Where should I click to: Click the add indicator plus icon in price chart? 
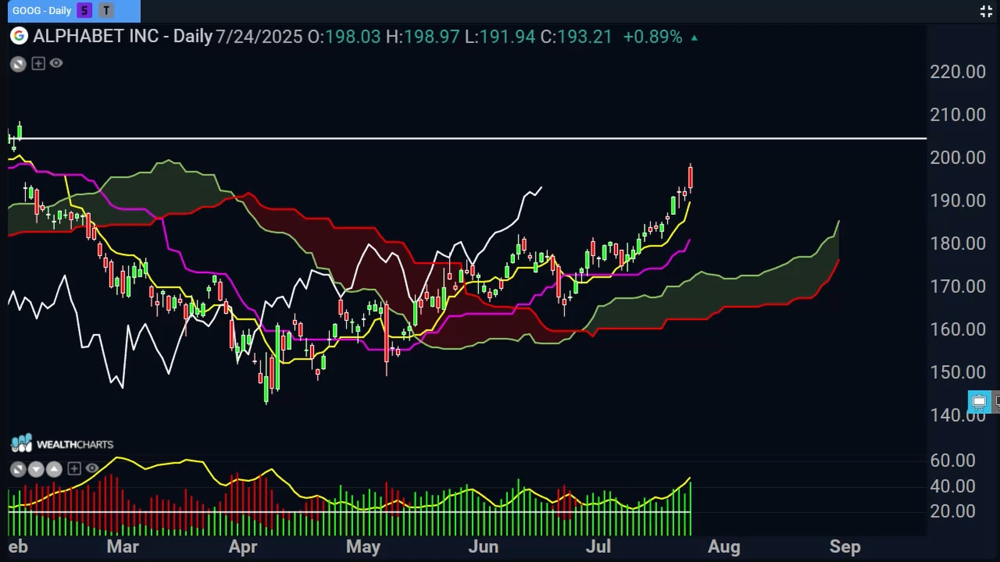pos(38,63)
